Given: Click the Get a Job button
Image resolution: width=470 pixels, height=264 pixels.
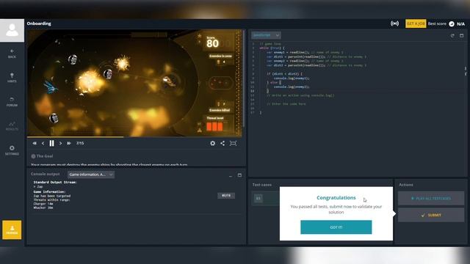Looking at the screenshot, I should 416,23.
